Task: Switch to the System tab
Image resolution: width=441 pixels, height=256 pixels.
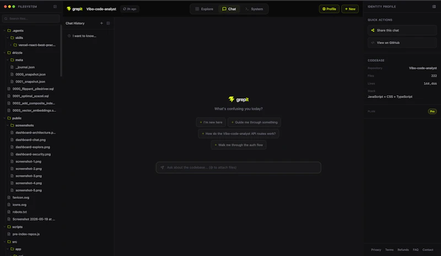Action: 254,9
